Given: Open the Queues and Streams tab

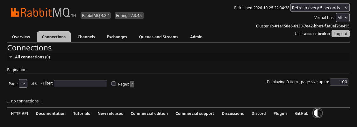Looking at the screenshot, I should click(159, 37).
